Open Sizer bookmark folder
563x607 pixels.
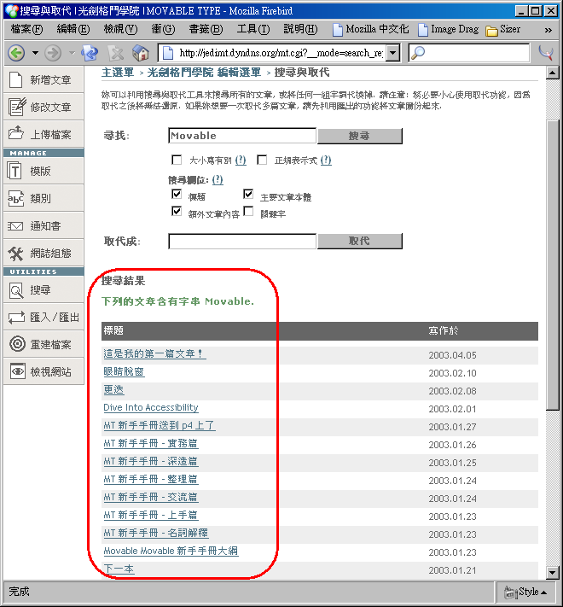(x=502, y=29)
